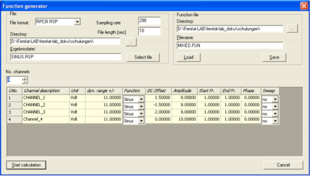The height and width of the screenshot is (176, 310).
Task: Click DC Offset 0.00000 for Channel_4
Action: (159, 120)
